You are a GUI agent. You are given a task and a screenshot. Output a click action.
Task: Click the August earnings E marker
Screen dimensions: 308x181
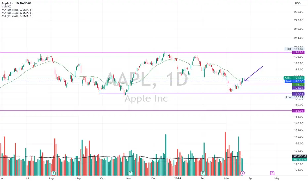tap(53, 173)
